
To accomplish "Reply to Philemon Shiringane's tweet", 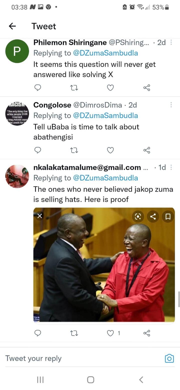I will 37,87.
